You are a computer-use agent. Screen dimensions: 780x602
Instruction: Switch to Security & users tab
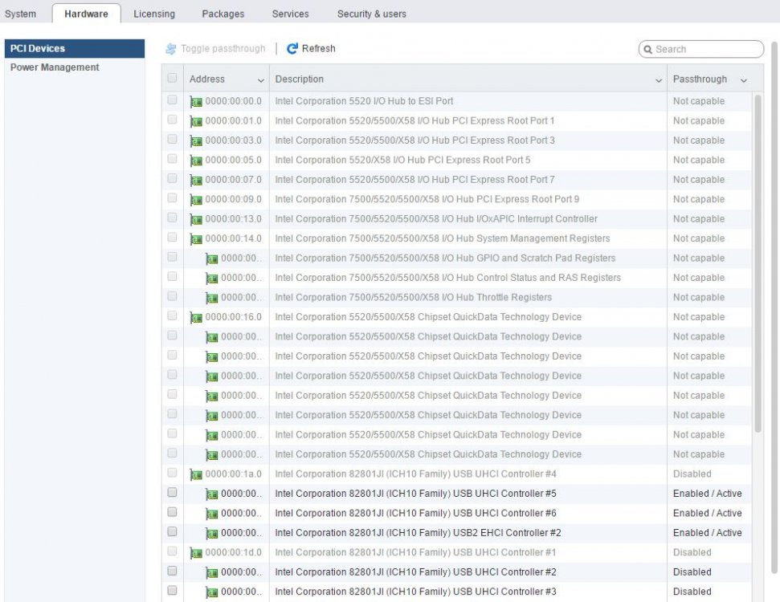372,14
